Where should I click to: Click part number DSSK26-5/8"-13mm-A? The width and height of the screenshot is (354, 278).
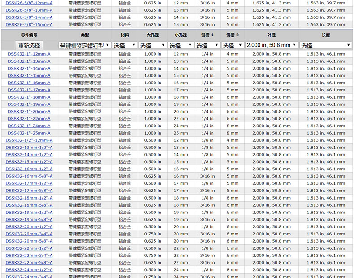(x=29, y=10)
